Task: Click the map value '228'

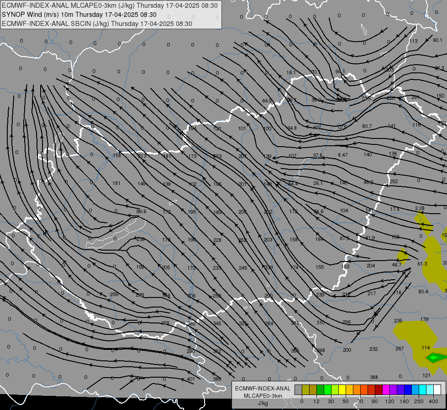Action: [x=217, y=240]
